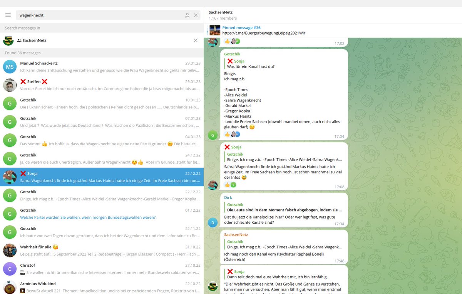Click the blue D avatar of Dirk
The image size is (462, 294).
213,222
